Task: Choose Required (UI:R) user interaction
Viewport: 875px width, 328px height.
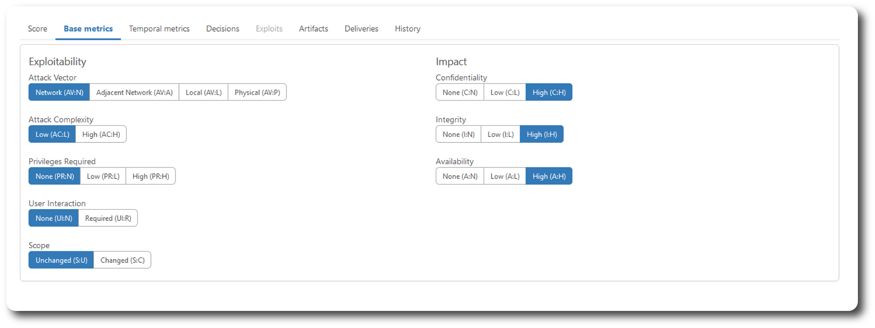Action: point(108,218)
